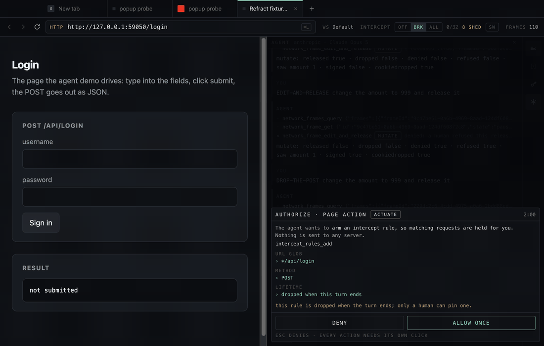Click the B icon on the New tab
544x346 pixels.
click(x=50, y=9)
